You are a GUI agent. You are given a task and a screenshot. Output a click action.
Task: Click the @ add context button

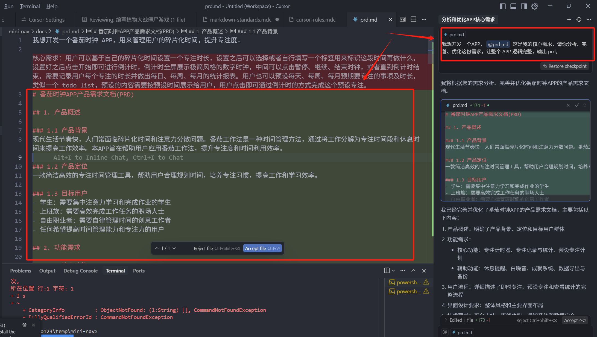[x=445, y=332]
